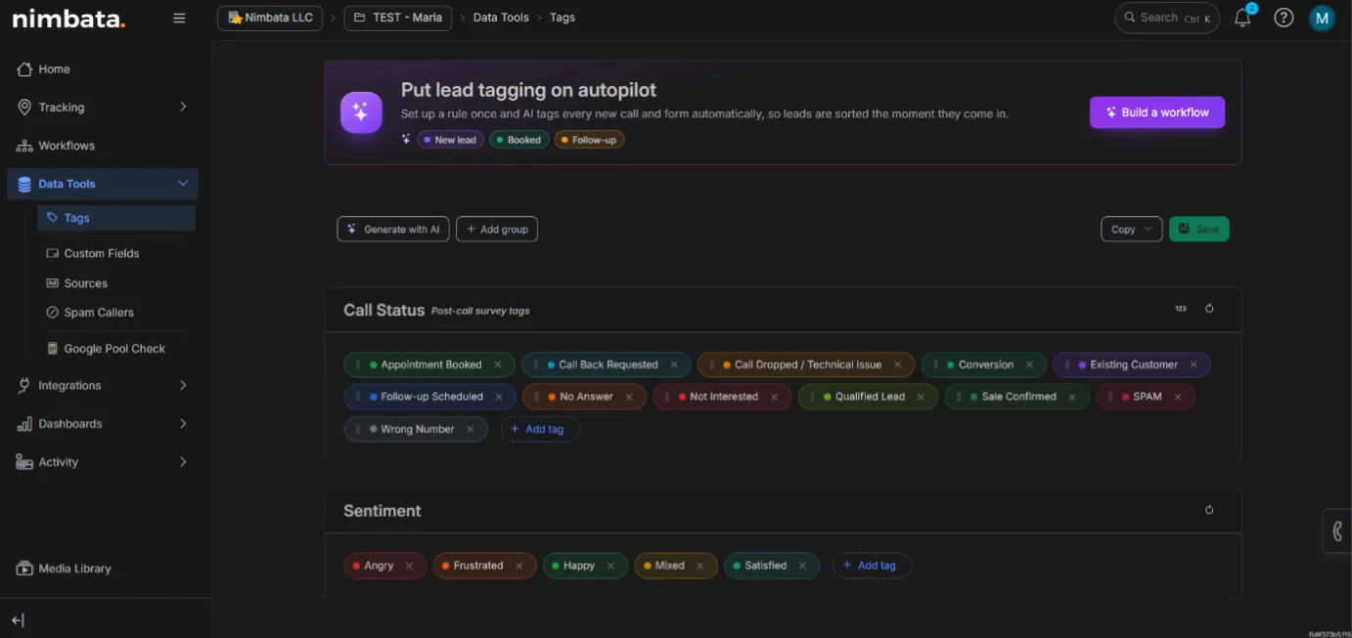Click the Follow-up example chip in banner
The height and width of the screenshot is (638, 1352).
point(590,140)
